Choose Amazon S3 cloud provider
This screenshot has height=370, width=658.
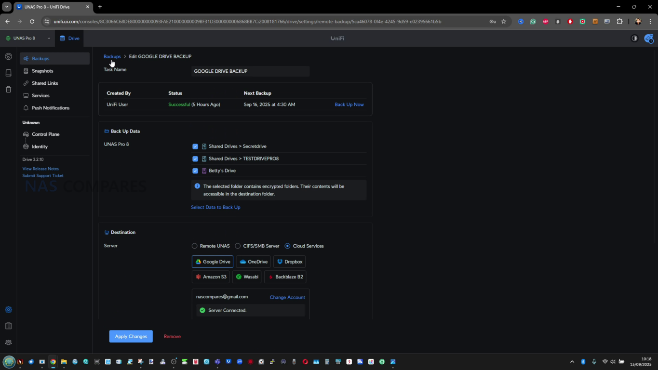(211, 277)
